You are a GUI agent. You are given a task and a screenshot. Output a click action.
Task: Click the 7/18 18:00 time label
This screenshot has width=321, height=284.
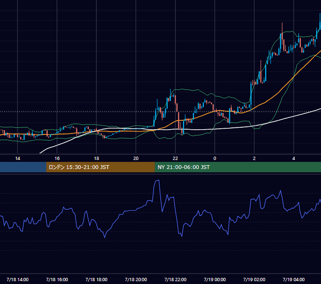pyautogui.click(x=96, y=279)
